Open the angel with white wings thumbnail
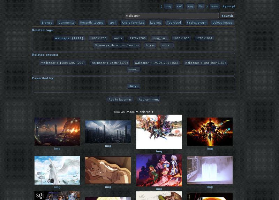The height and width of the screenshot is (200, 279). pos(57,170)
